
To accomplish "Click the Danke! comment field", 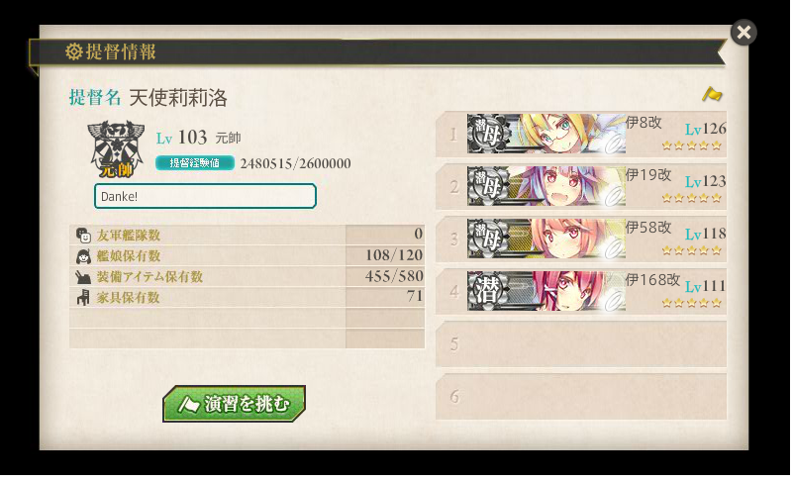I will (x=205, y=196).
